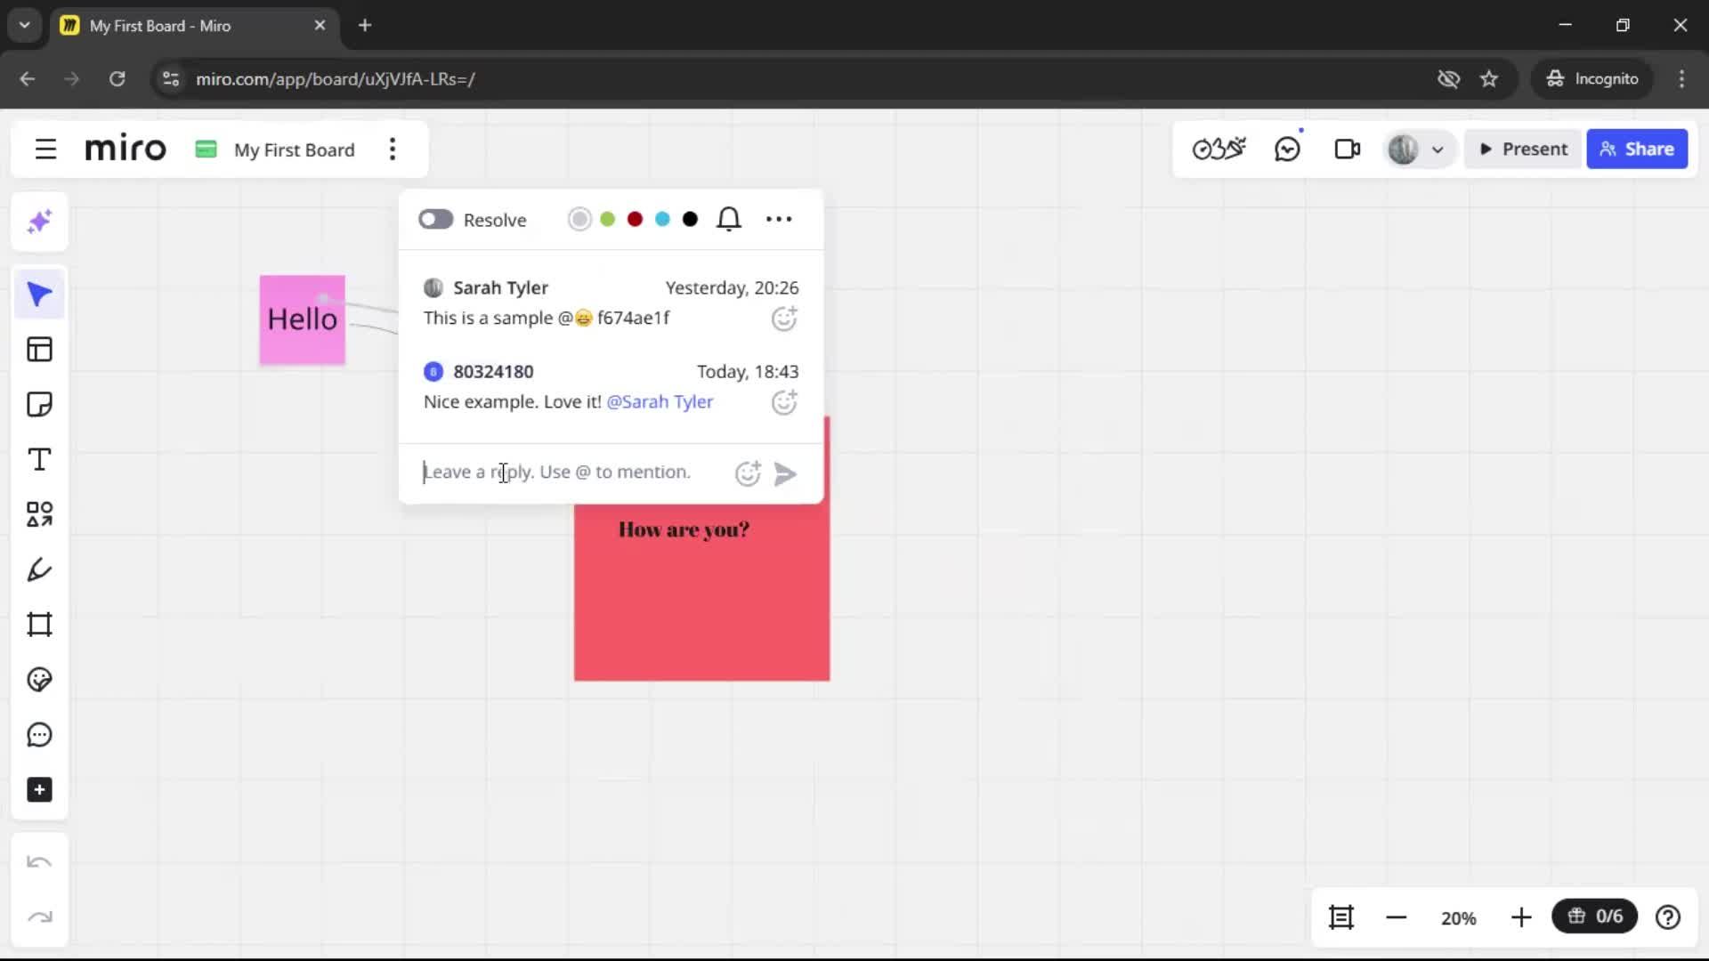Select the comment tool in sidebar
The height and width of the screenshot is (961, 1709).
click(x=39, y=735)
